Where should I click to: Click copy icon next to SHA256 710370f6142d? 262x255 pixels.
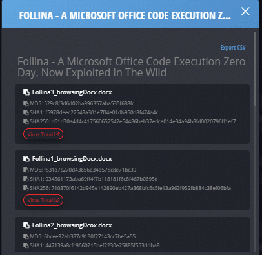point(26,188)
